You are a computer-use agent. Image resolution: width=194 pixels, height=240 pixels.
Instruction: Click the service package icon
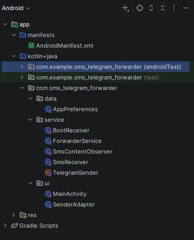point(40,120)
